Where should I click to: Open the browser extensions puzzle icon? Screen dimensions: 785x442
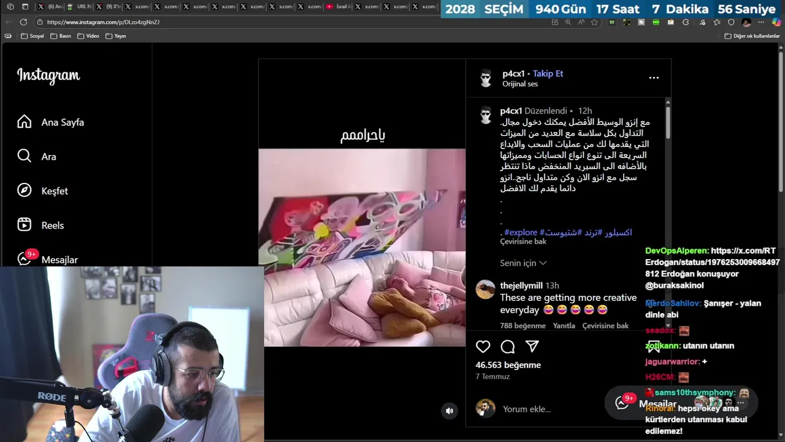pyautogui.click(x=686, y=22)
